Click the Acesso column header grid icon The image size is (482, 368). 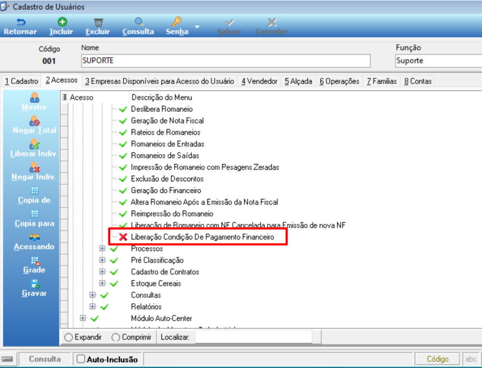pyautogui.click(x=64, y=97)
